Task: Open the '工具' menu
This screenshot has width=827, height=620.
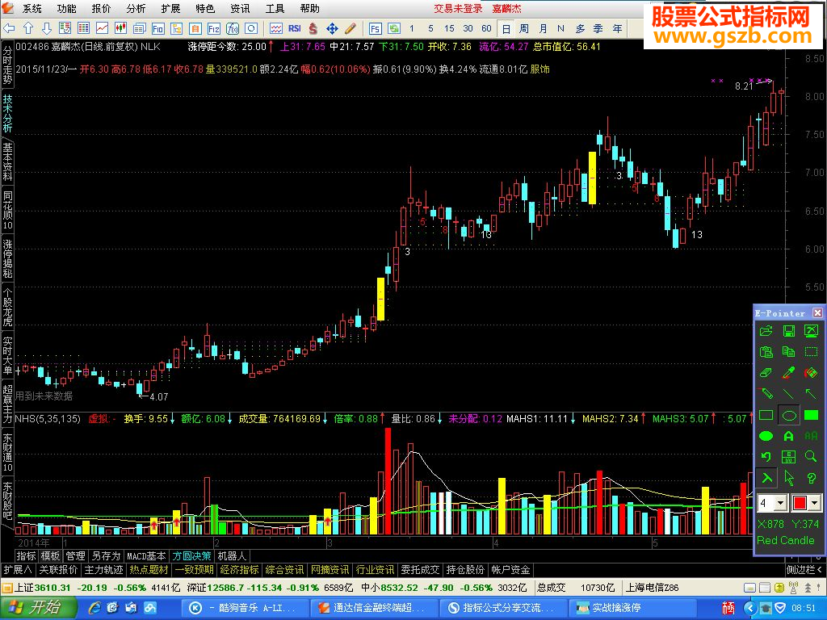Action: tap(275, 8)
